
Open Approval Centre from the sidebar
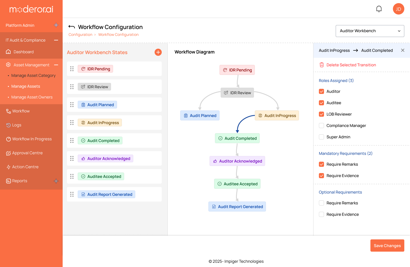[x=27, y=153]
